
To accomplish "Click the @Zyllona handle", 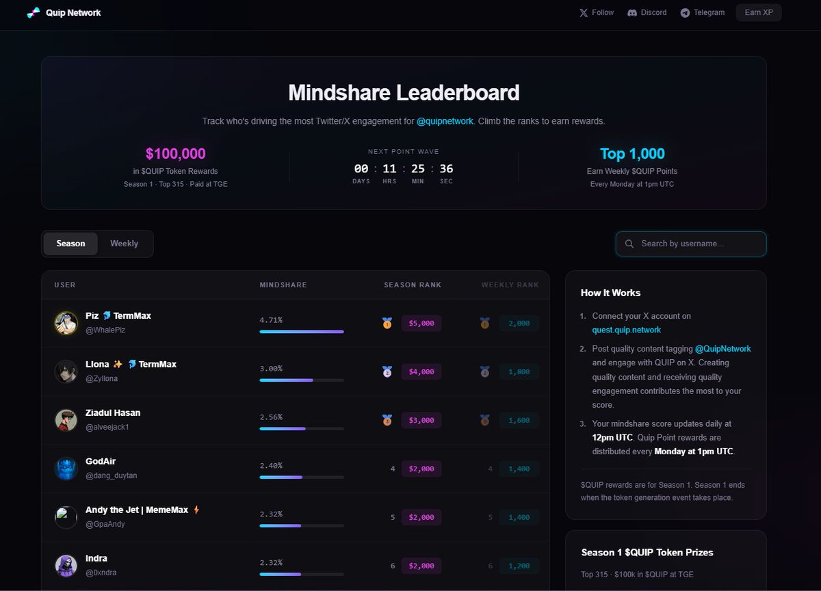I will (x=102, y=379).
